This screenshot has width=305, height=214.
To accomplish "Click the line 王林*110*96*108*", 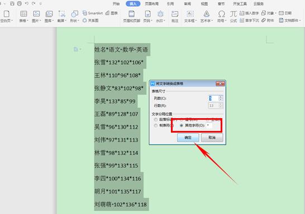I will [117, 75].
